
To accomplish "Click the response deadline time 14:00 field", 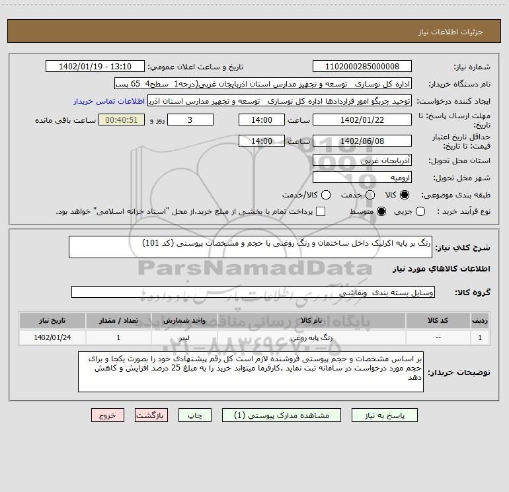I will tap(262, 120).
